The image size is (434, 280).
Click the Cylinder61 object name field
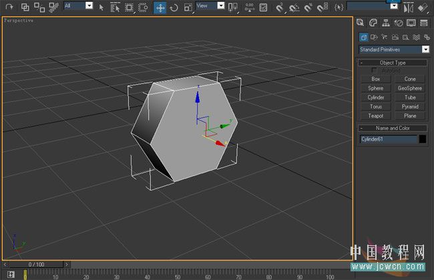(389, 139)
